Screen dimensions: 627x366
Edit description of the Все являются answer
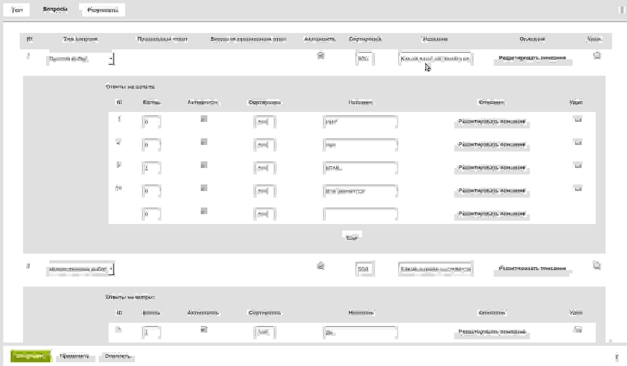492,191
